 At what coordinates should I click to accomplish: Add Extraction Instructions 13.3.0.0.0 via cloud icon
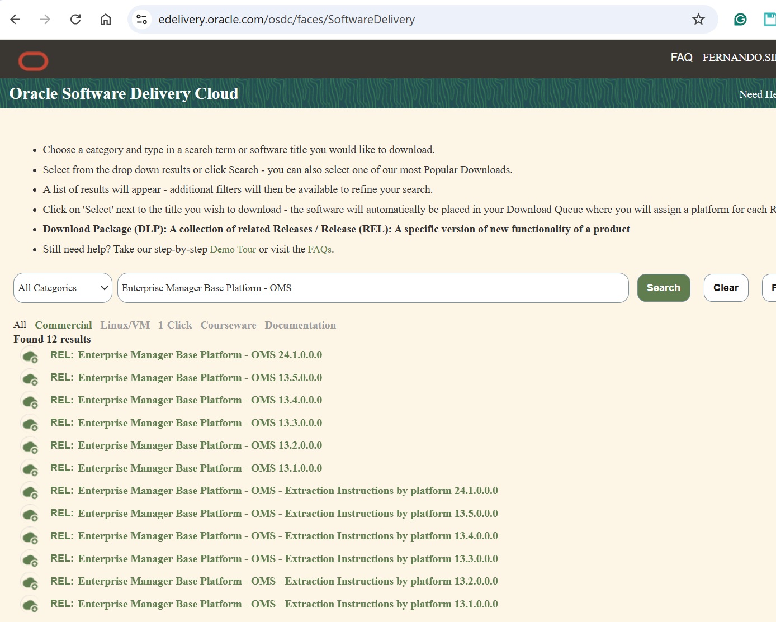click(x=30, y=559)
